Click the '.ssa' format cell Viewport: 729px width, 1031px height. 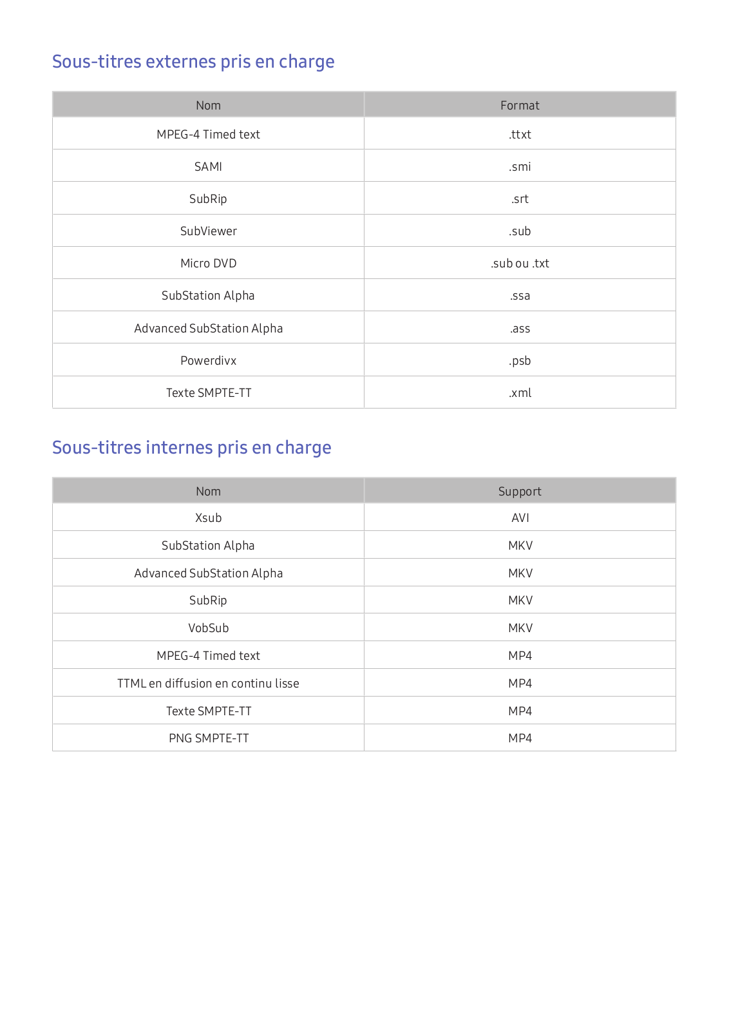520,295
